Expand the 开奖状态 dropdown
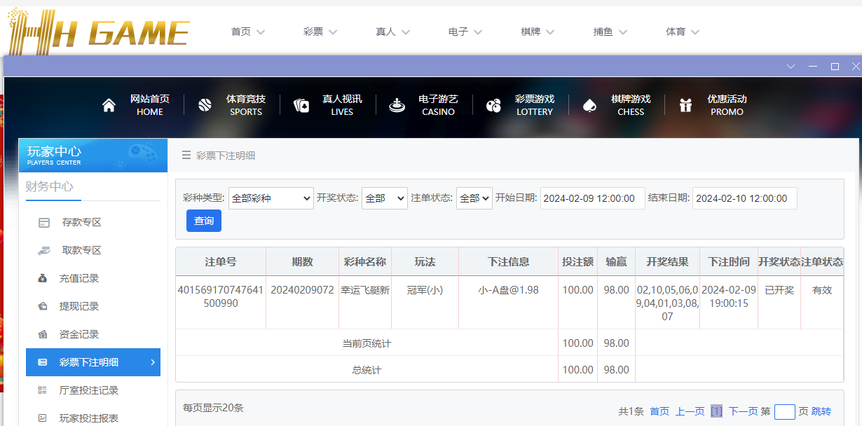Screen dimensions: 862x426 point(384,198)
